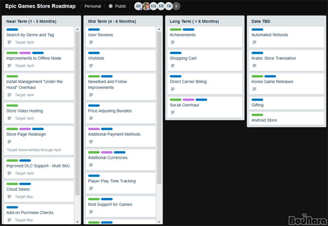Open the Android Store card
328x226 pixels.
(x=286, y=118)
